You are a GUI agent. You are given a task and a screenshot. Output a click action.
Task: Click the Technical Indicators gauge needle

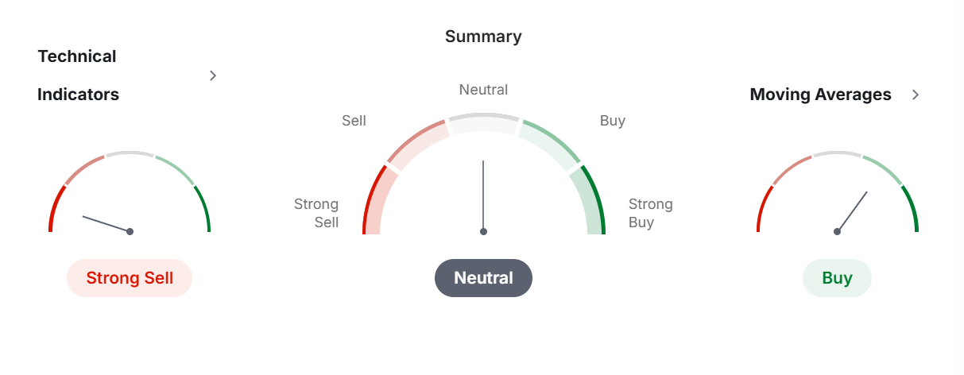pos(106,223)
